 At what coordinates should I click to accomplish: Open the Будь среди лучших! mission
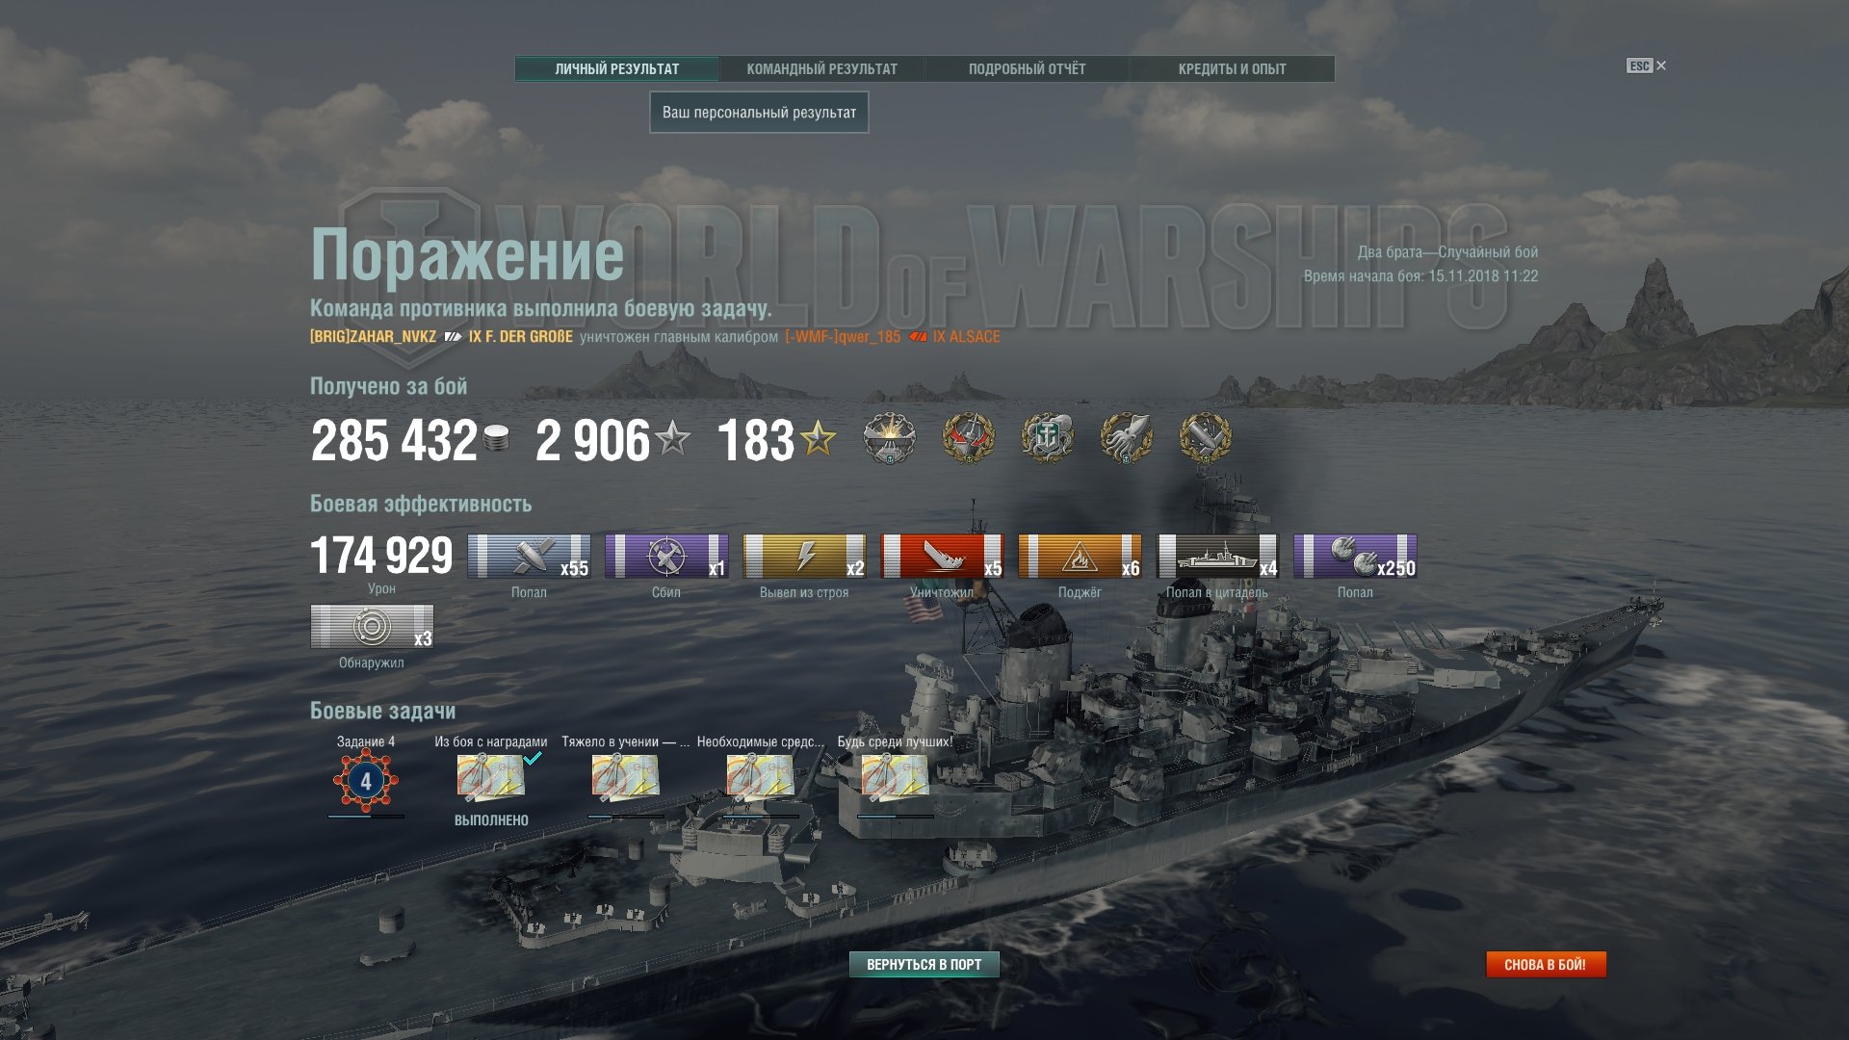click(x=895, y=777)
